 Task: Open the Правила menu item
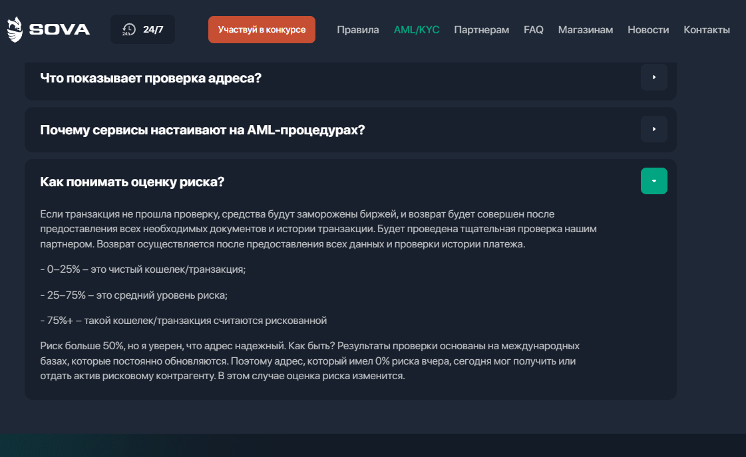[x=358, y=29]
